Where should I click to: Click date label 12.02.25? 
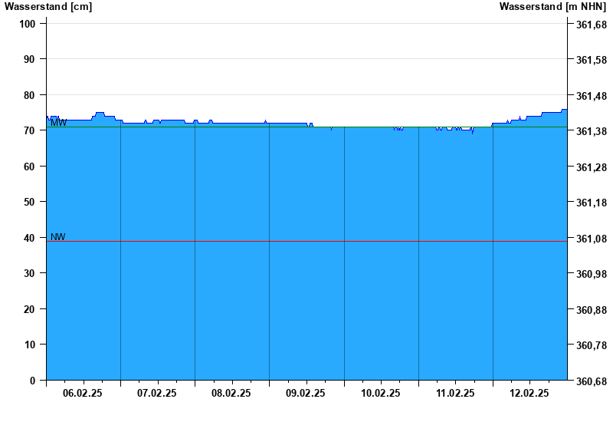[529, 393]
